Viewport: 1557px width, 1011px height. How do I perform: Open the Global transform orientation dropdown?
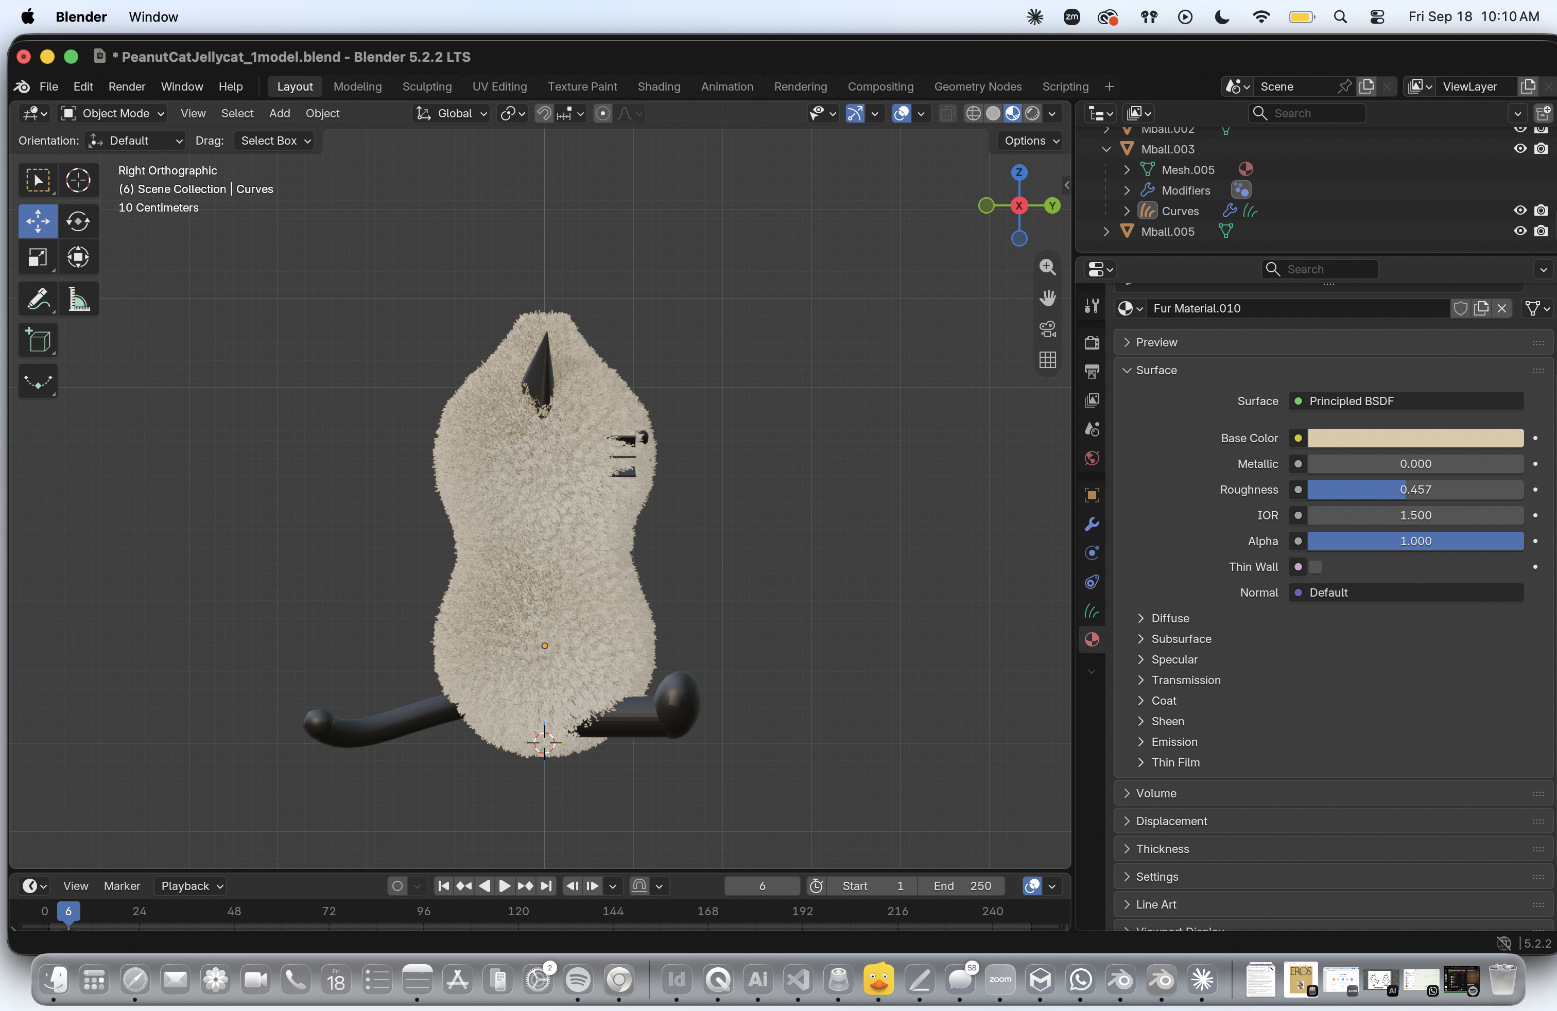tap(452, 113)
